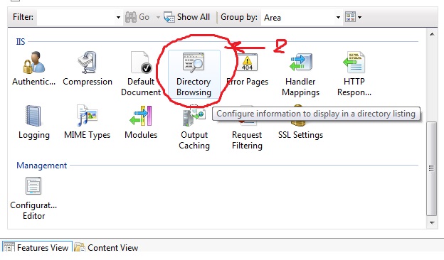Click the IIS group heading
Image resolution: width=444 pixels, height=260 pixels.
click(21, 42)
